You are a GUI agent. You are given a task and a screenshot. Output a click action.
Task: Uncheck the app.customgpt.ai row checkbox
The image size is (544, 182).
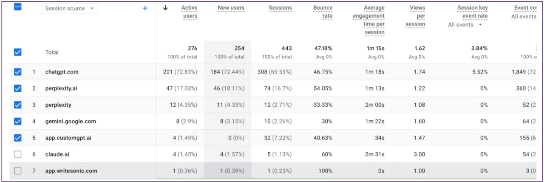(x=18, y=138)
